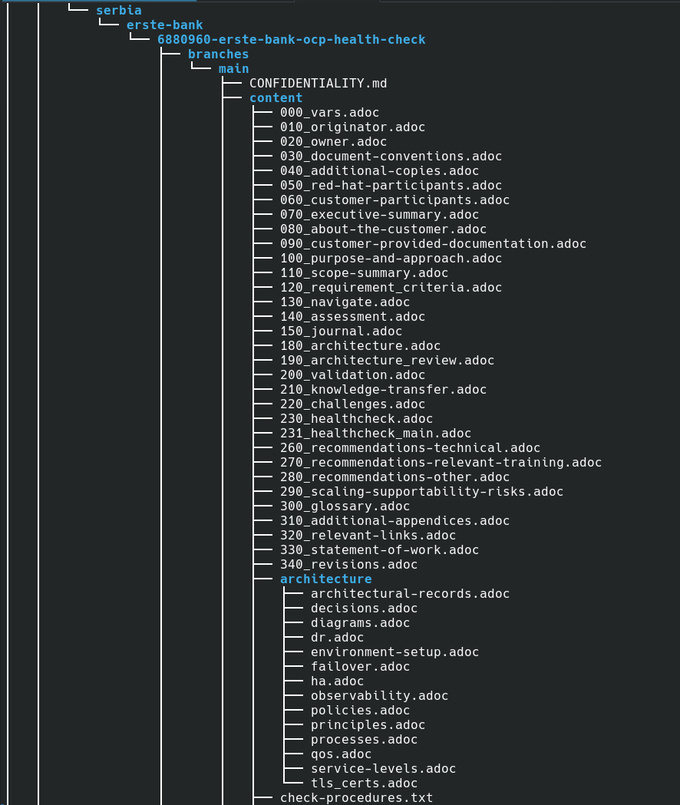Click 000_vars.adoc file
Screen dimensions: 680x805
pyautogui.click(x=330, y=113)
